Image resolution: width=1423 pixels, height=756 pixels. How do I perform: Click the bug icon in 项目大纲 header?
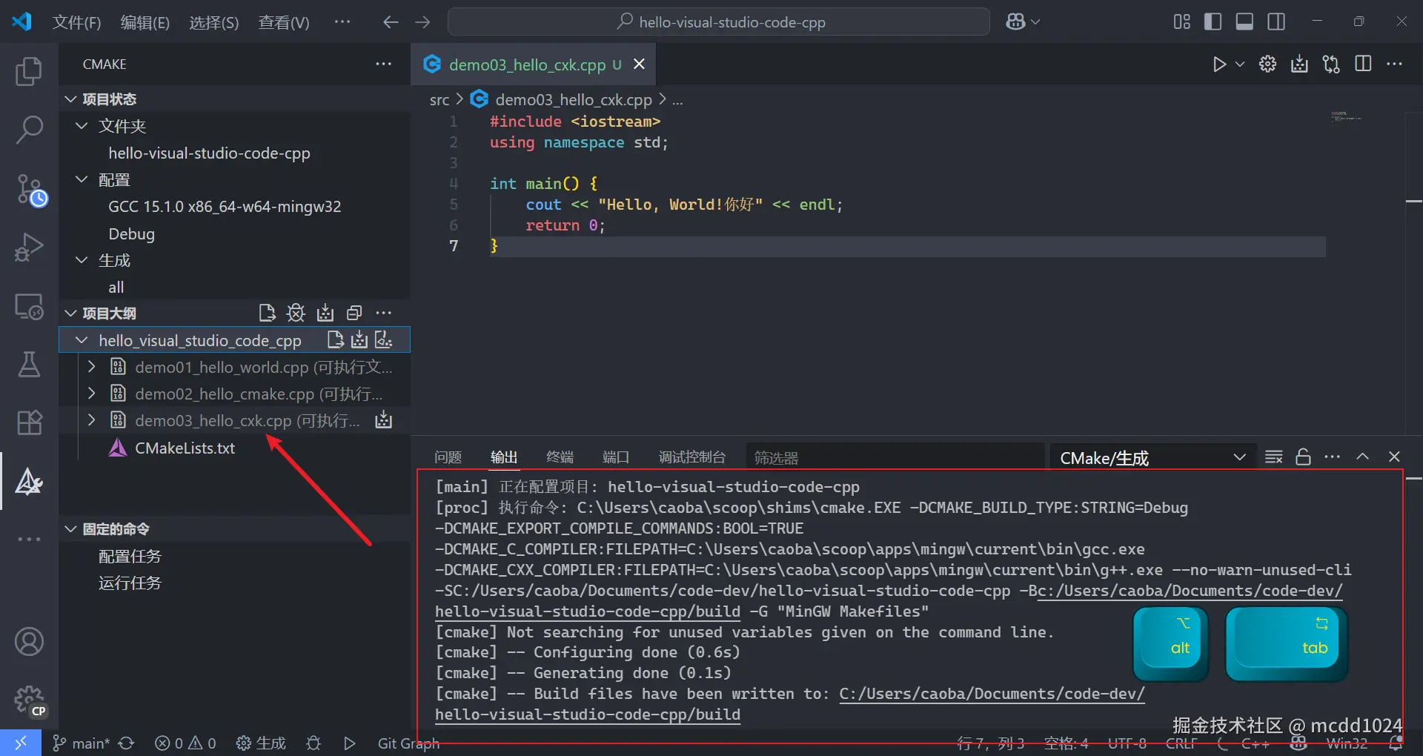click(296, 314)
